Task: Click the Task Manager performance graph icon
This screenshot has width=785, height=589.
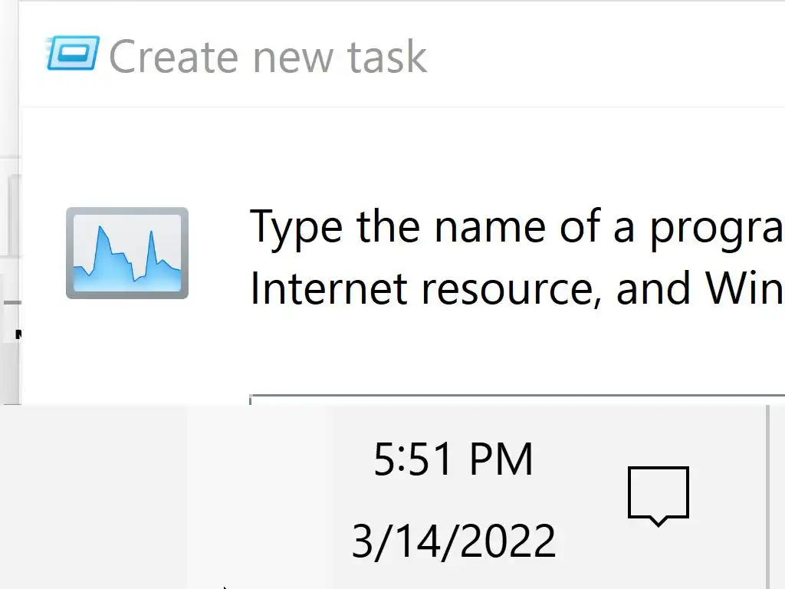Action: click(x=127, y=253)
